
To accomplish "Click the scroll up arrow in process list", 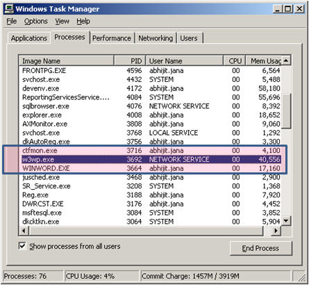I will click(286, 60).
